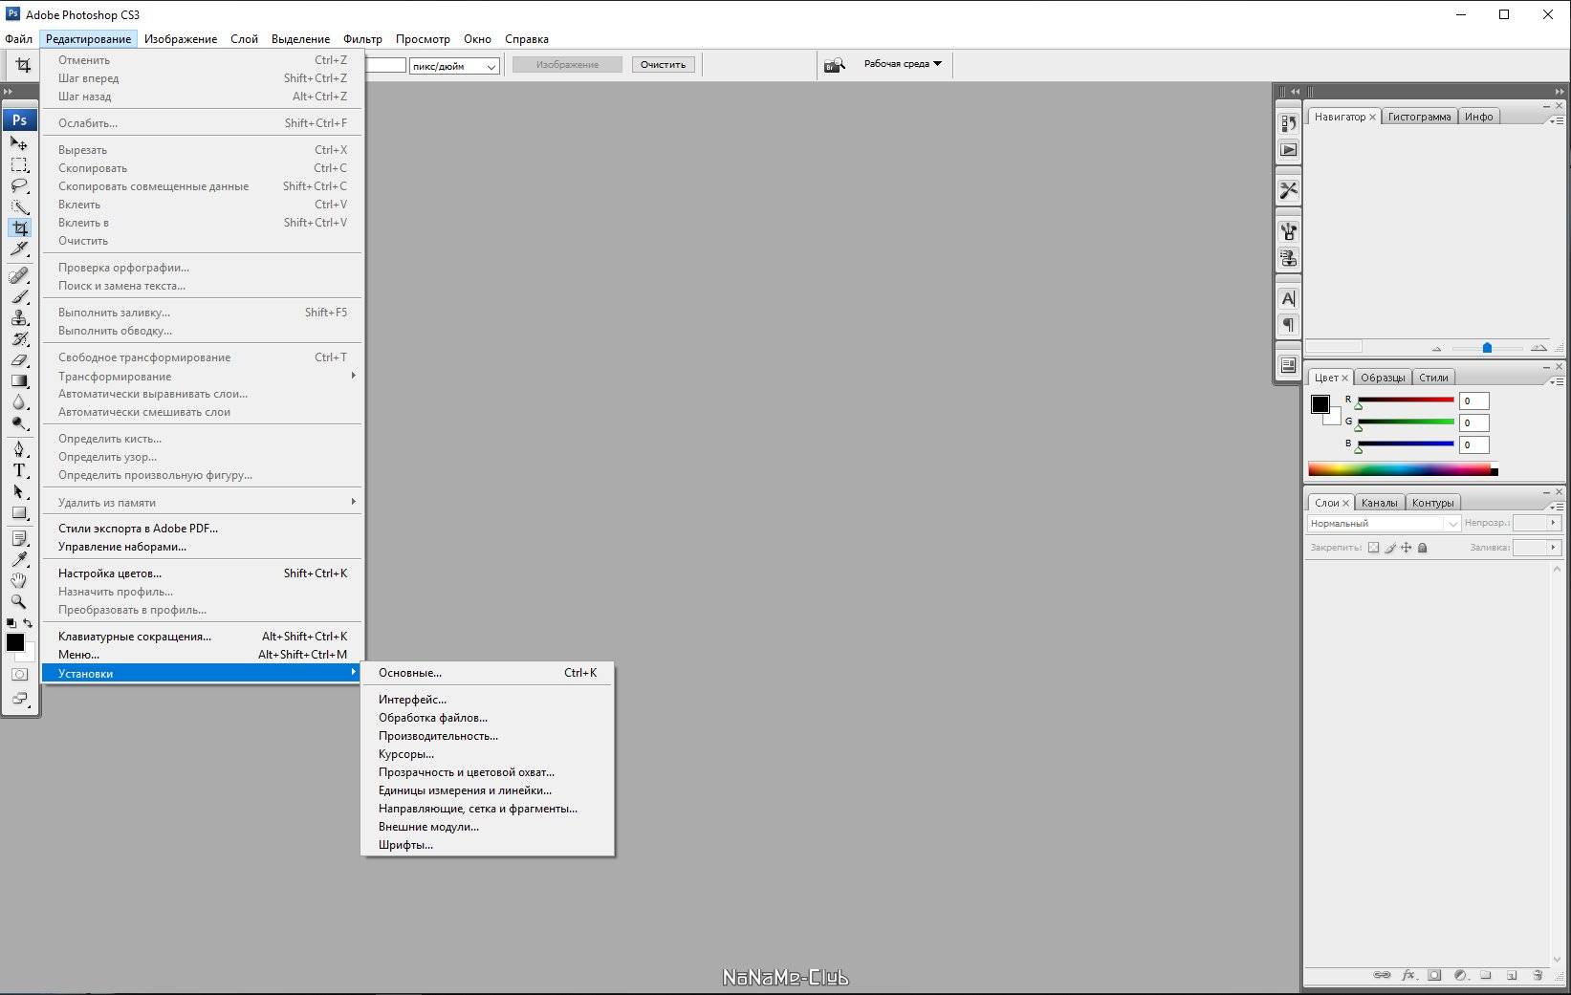Select the Healing Brush tool
Viewport: 1571px width, 995px height.
19,275
